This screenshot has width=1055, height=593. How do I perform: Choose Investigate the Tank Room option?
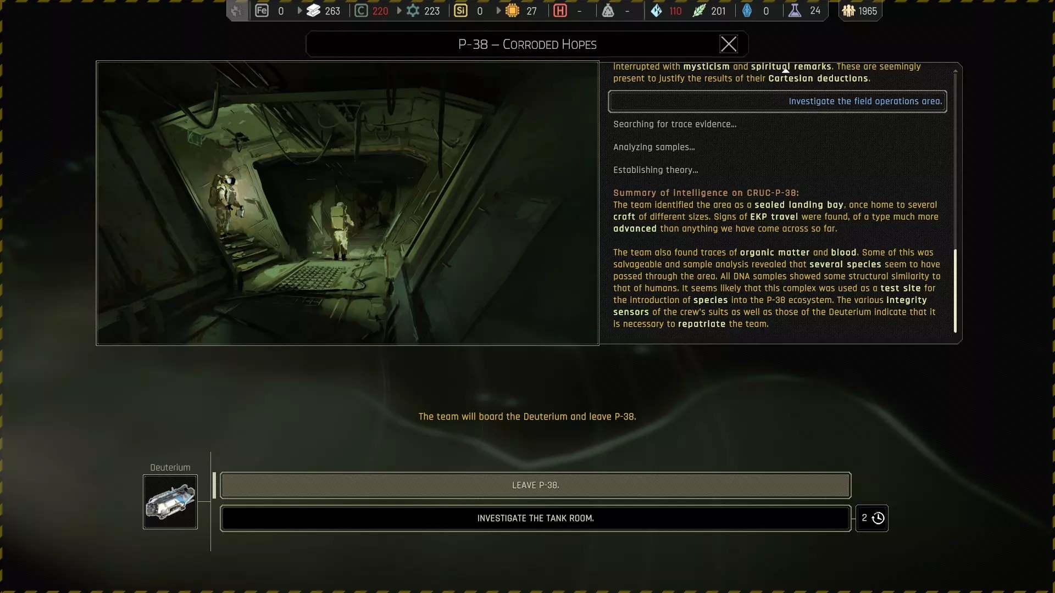[x=535, y=518]
